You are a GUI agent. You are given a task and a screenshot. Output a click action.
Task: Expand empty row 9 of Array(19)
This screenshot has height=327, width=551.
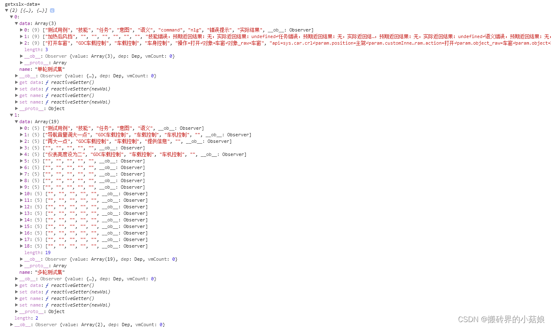pos(21,187)
